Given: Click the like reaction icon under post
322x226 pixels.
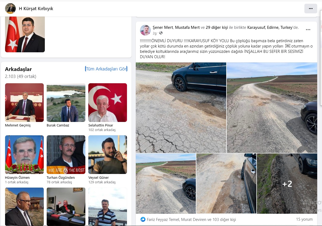Looking at the screenshot, I should [143, 219].
